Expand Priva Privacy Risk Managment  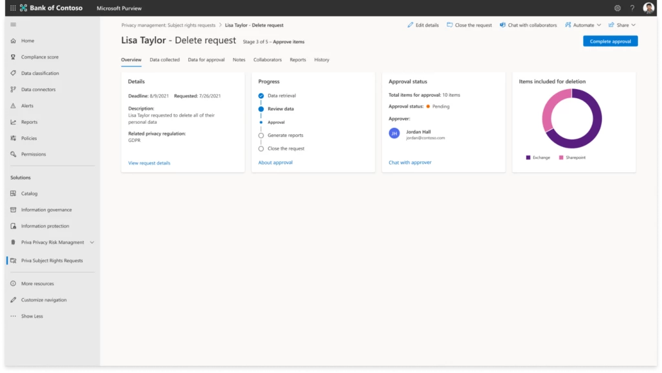click(91, 242)
